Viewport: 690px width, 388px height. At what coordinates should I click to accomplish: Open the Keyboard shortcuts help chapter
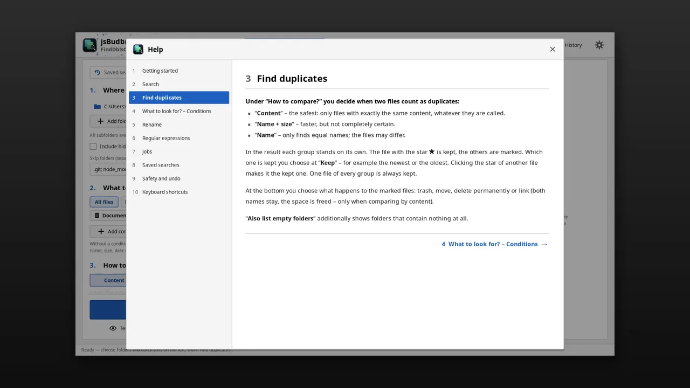coord(179,192)
